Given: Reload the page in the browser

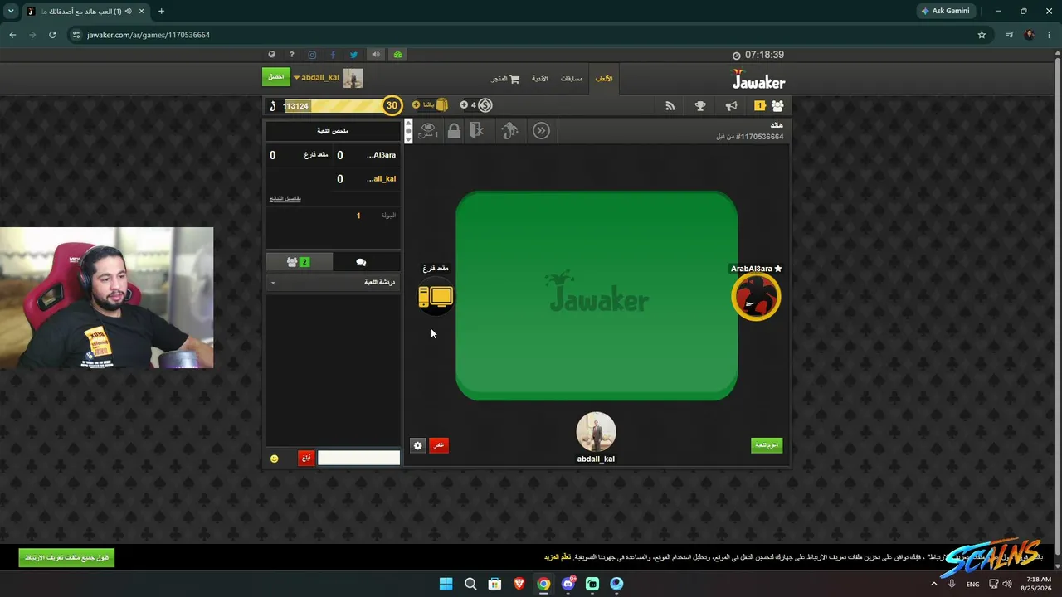Looking at the screenshot, I should pos(52,35).
